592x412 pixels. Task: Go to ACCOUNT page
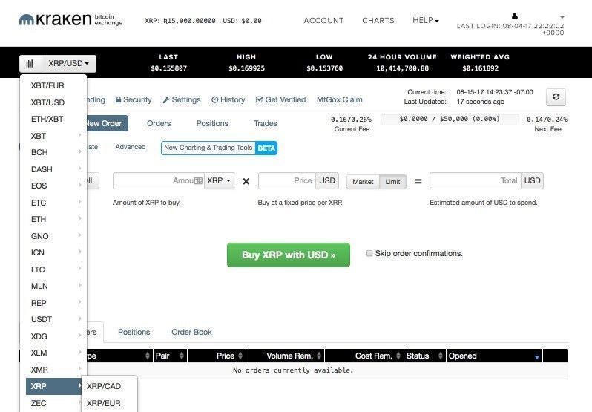(x=323, y=20)
